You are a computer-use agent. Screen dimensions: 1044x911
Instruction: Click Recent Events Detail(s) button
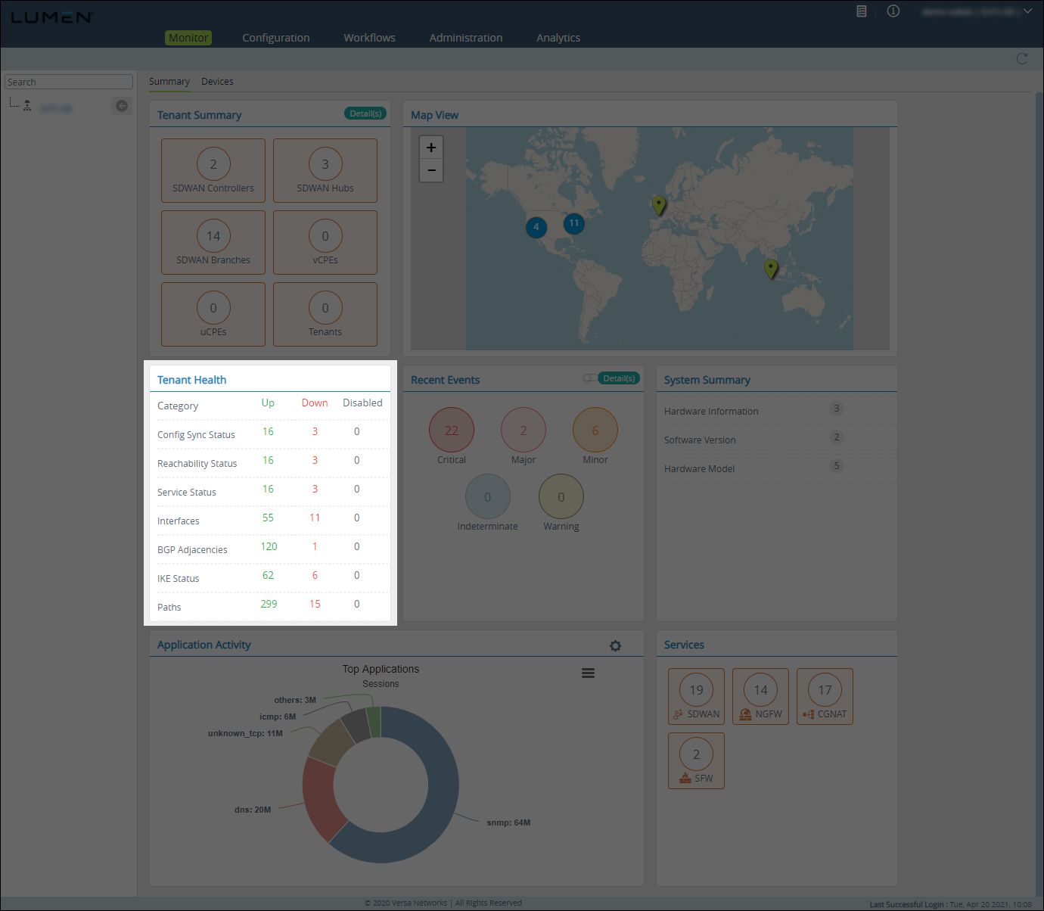pos(619,378)
